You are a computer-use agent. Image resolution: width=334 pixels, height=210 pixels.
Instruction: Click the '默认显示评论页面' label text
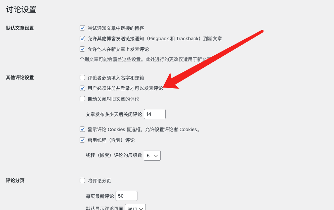(x=105, y=208)
